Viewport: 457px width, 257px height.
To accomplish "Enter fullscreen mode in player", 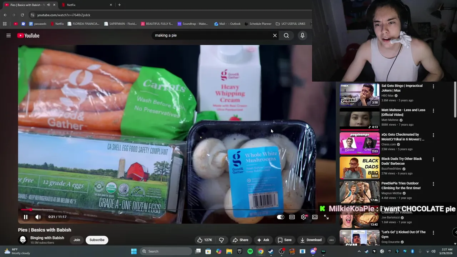I will tap(326, 217).
